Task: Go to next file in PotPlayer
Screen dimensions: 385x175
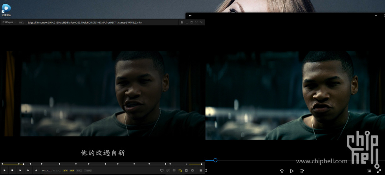Action: pos(28,170)
